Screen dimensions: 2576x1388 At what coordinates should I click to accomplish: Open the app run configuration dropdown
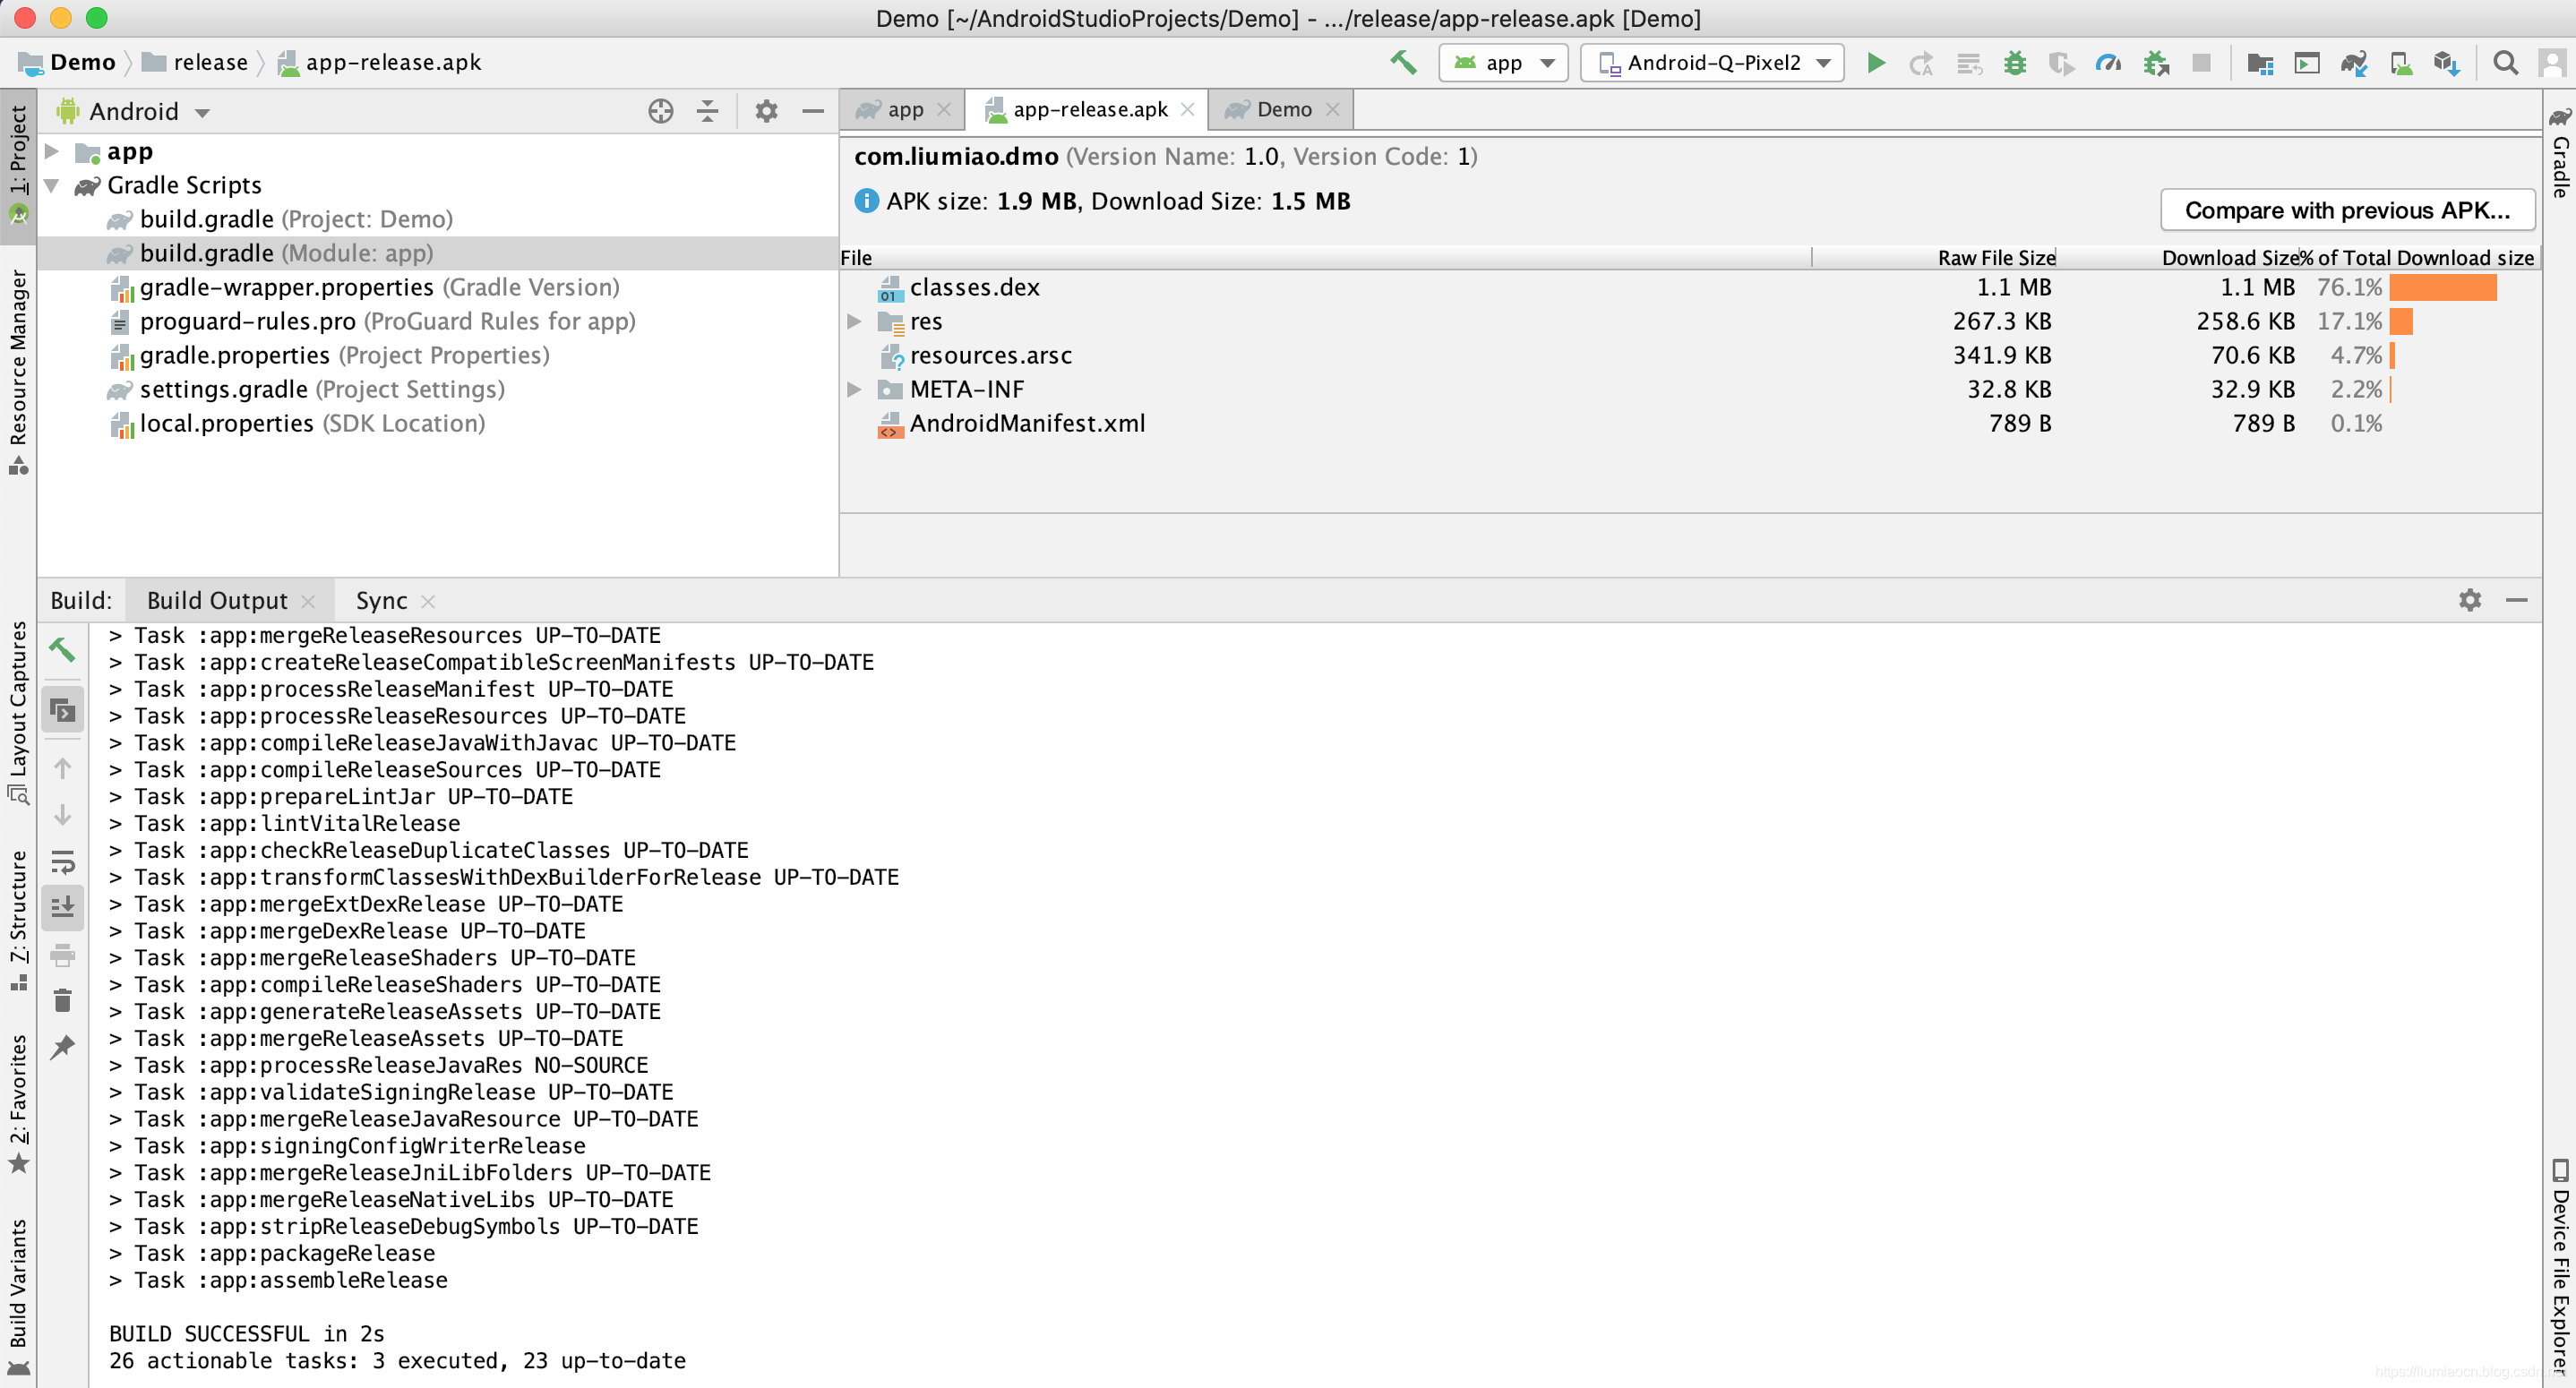click(1504, 63)
